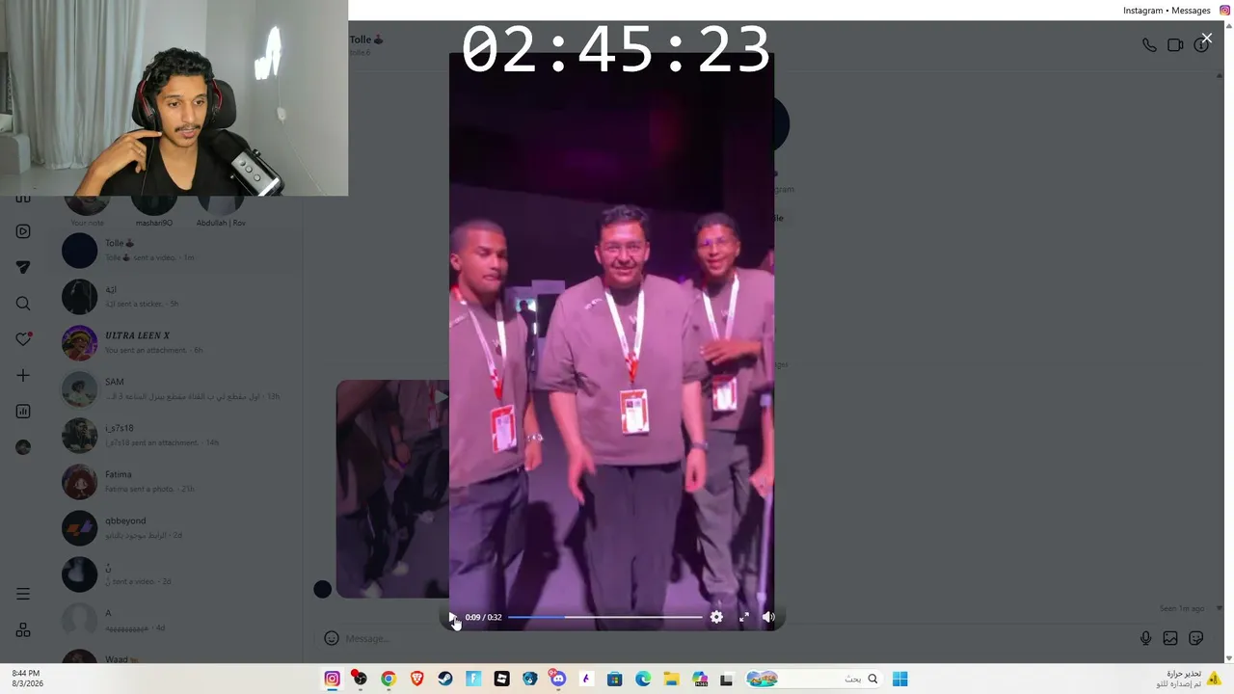The image size is (1234, 694).
Task: View mashari90's note
Action: (x=154, y=210)
